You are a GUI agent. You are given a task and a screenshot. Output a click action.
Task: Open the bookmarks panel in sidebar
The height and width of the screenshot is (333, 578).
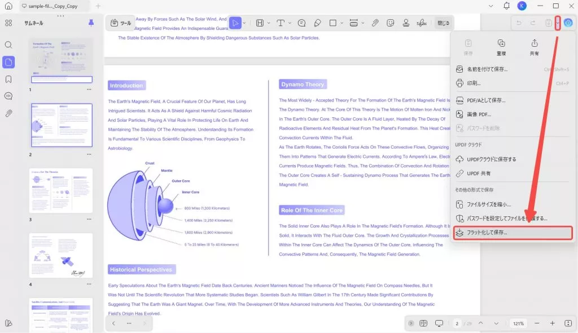point(8,79)
